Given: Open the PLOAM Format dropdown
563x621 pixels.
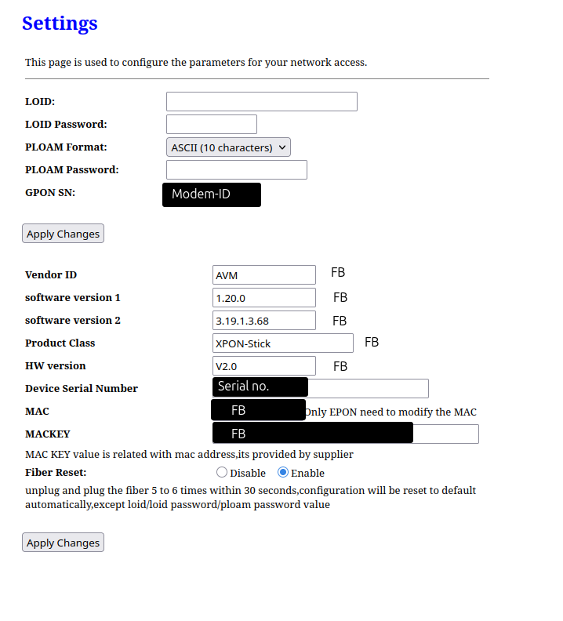Looking at the screenshot, I should pos(228,147).
